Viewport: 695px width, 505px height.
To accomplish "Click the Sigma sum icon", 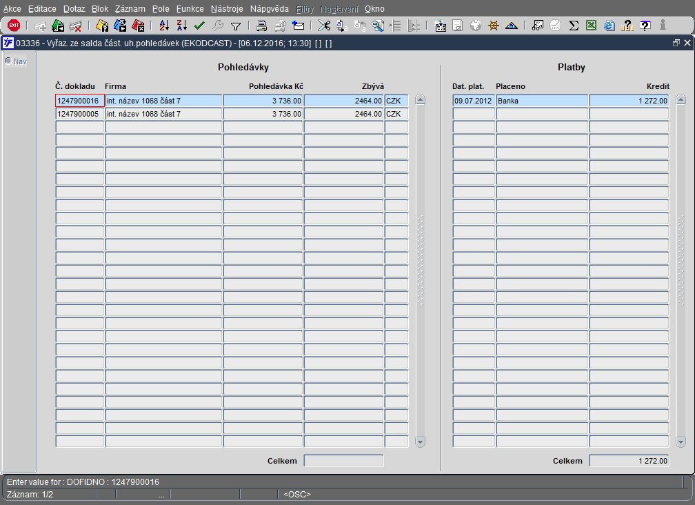I will pyautogui.click(x=574, y=26).
